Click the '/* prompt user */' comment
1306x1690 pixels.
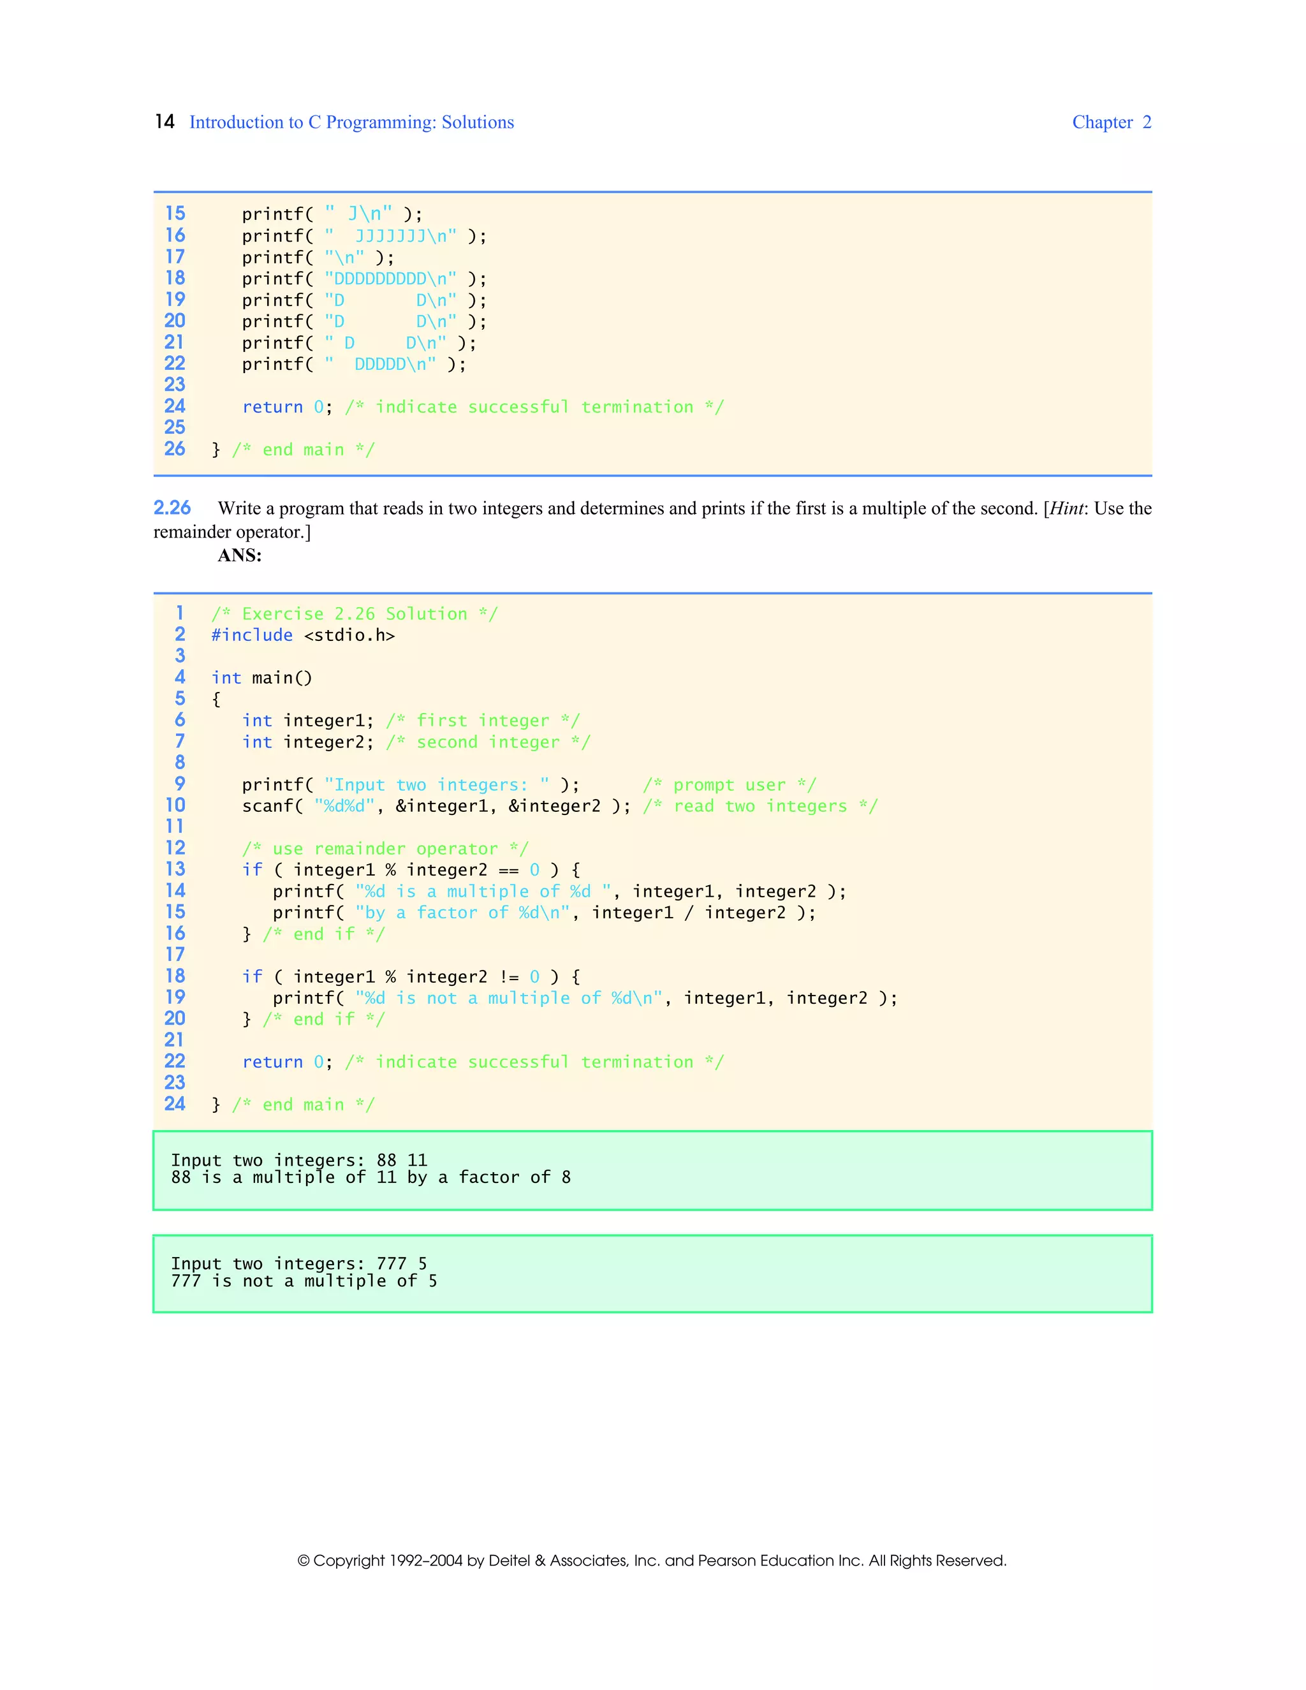click(x=730, y=784)
